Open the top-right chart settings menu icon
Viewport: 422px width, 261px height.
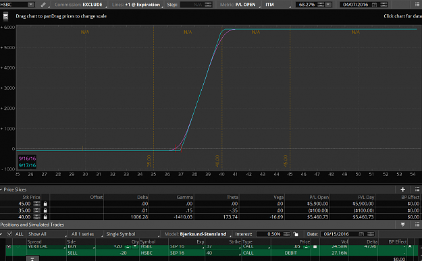[x=417, y=5]
